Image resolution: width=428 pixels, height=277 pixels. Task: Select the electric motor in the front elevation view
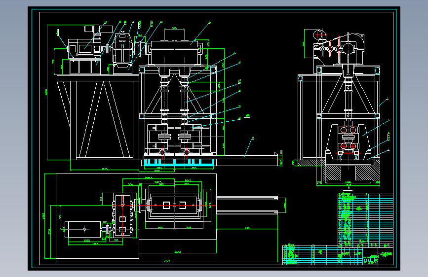(x=84, y=48)
